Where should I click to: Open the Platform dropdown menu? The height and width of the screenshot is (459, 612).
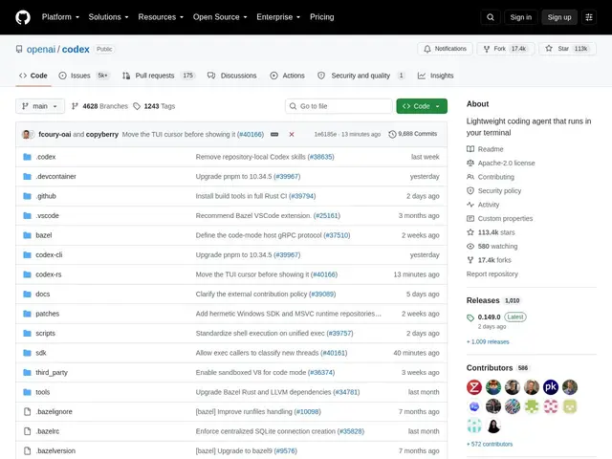coord(60,17)
